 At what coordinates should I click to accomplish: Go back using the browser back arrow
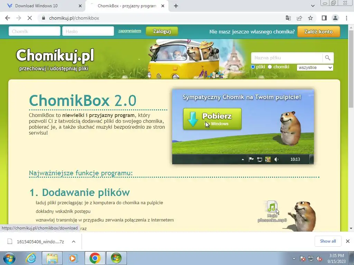coord(8,18)
